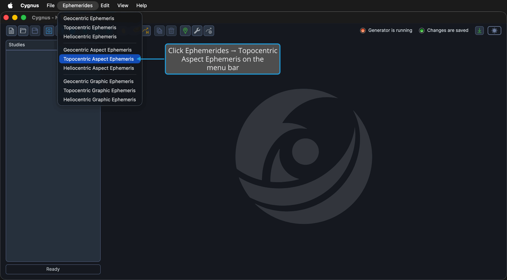Image resolution: width=507 pixels, height=280 pixels.
Task: Open settings with the wrench icon
Action: [x=197, y=31]
